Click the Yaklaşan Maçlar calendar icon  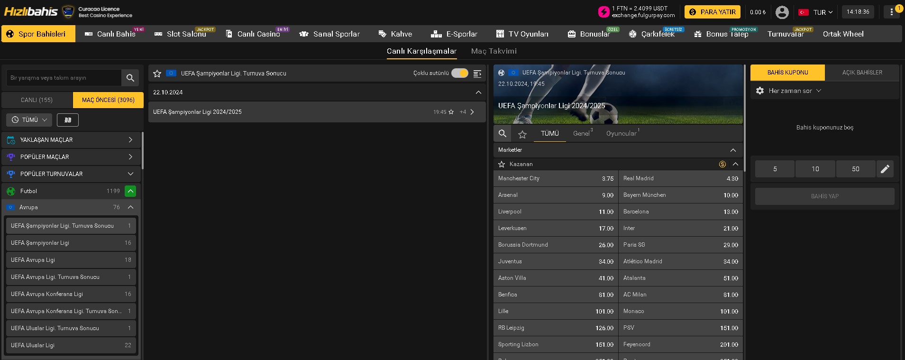[x=11, y=140]
